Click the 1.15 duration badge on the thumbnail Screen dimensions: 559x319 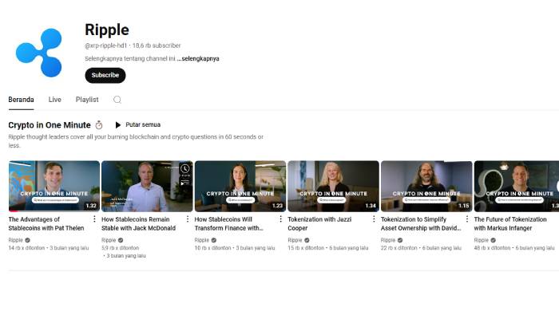pyautogui.click(x=463, y=206)
